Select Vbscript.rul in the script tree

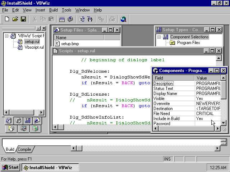34,47
